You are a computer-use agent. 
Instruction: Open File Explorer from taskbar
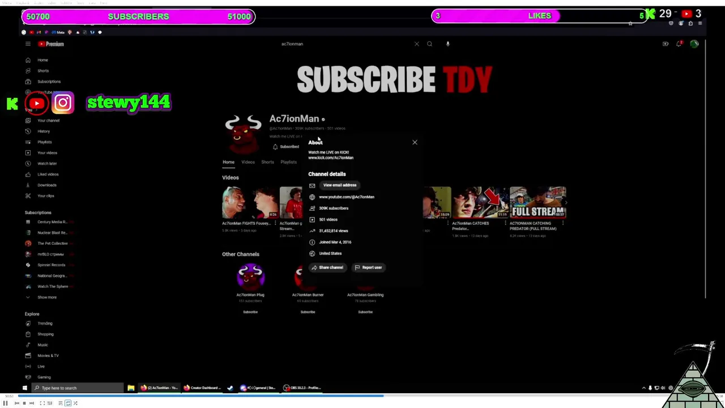tap(131, 388)
